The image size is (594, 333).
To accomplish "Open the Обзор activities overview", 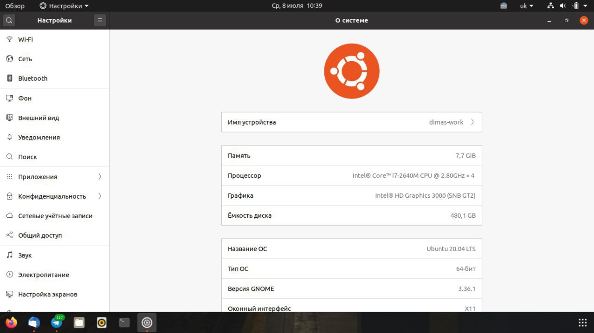I will click(15, 6).
